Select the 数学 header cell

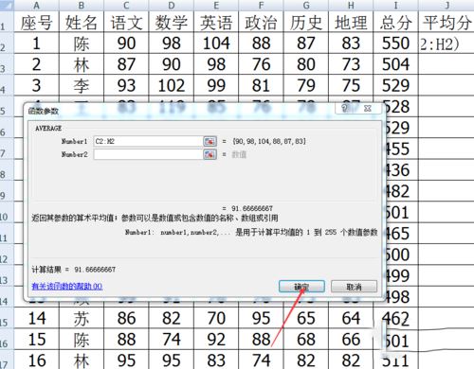pyautogui.click(x=172, y=22)
